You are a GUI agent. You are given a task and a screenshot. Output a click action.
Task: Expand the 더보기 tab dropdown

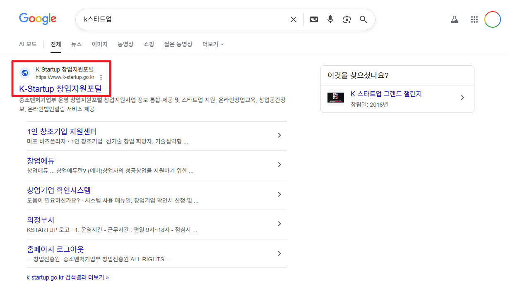click(x=212, y=44)
